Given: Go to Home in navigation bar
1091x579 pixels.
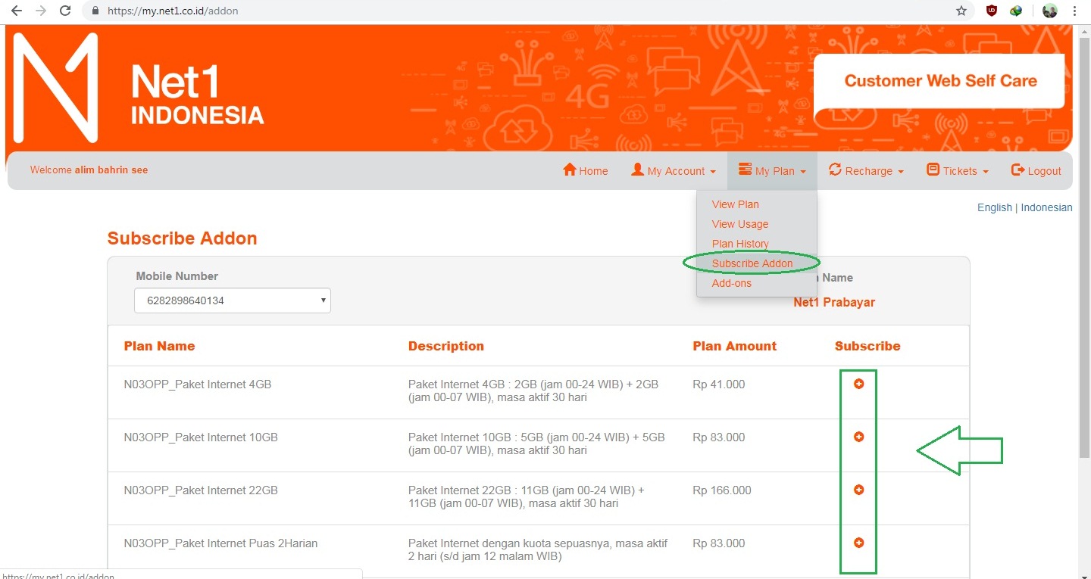Looking at the screenshot, I should coord(586,170).
